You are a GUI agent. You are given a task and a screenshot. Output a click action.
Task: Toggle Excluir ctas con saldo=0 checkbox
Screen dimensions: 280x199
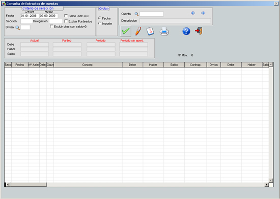point(51,26)
